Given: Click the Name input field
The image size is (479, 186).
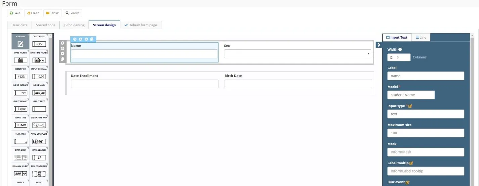Looking at the screenshot, I should (144, 54).
